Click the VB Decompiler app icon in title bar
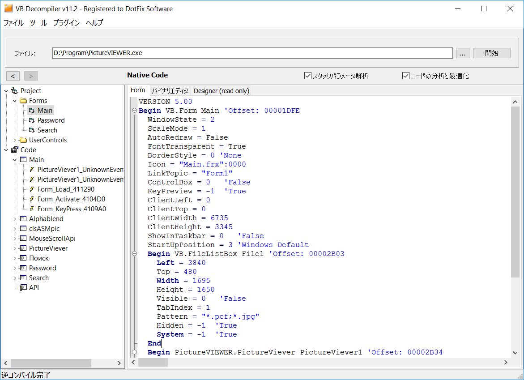Image resolution: width=524 pixels, height=380 pixels. point(9,9)
